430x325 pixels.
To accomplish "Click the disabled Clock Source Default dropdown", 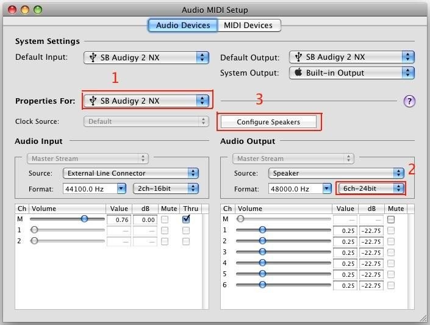I will click(x=146, y=121).
